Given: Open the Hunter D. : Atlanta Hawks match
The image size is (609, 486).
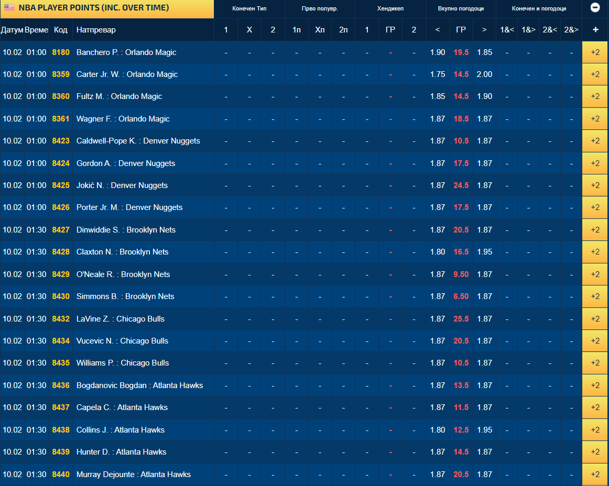Looking at the screenshot, I should click(121, 452).
